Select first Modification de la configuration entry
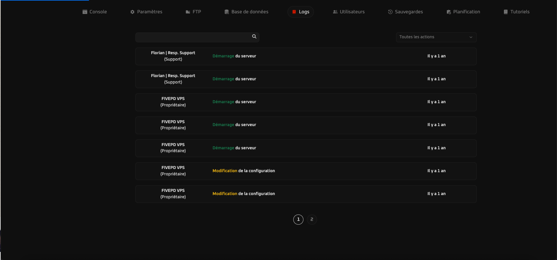Screen dimensions: 557x260 pos(306,171)
